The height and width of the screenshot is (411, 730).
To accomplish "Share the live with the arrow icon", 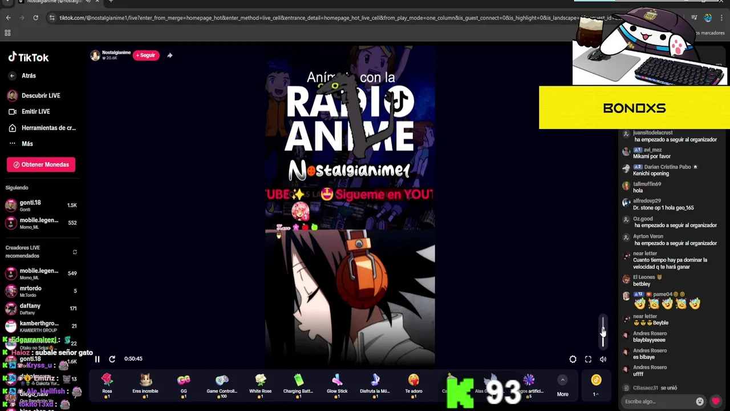I will (169, 55).
